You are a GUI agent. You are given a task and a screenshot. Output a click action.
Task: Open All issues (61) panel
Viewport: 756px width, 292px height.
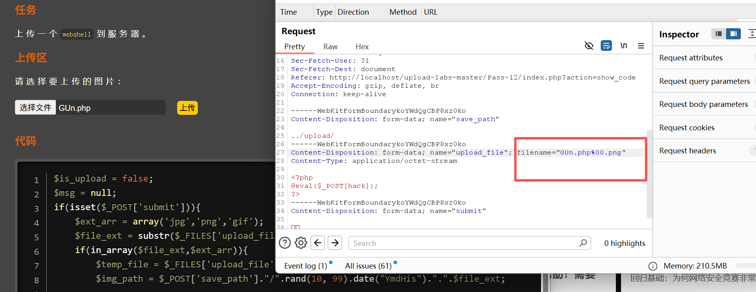coord(368,266)
